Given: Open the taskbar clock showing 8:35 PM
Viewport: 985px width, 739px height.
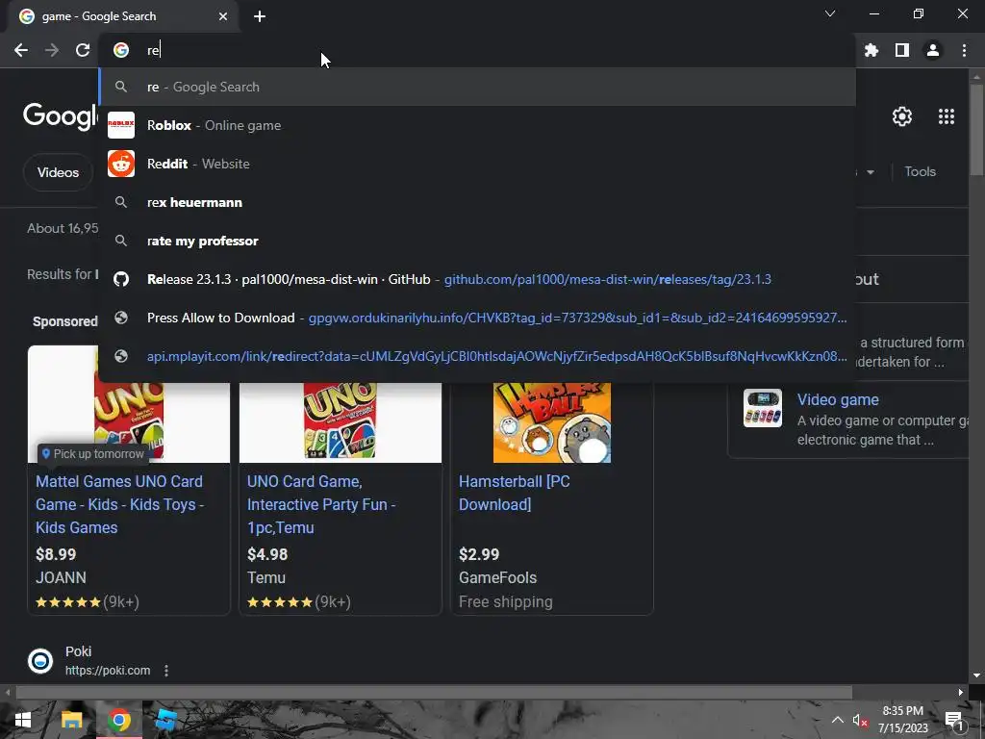Looking at the screenshot, I should coord(902,720).
